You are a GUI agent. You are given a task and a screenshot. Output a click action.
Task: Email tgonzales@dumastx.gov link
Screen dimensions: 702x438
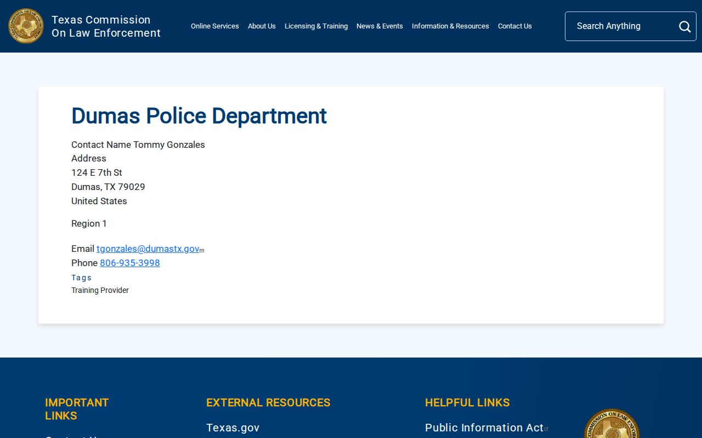[x=148, y=249]
